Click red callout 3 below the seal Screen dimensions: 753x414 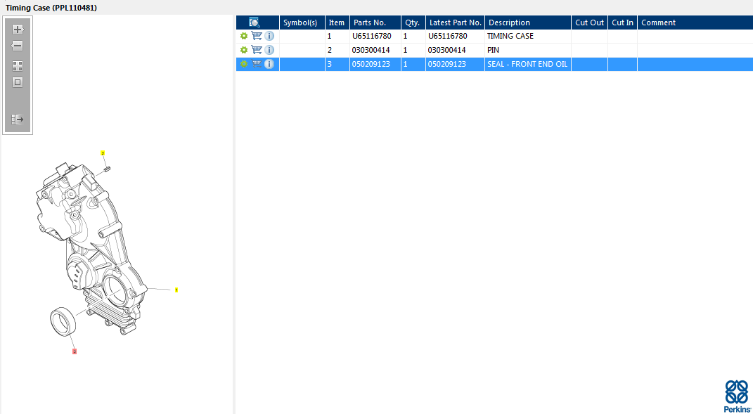click(x=75, y=351)
